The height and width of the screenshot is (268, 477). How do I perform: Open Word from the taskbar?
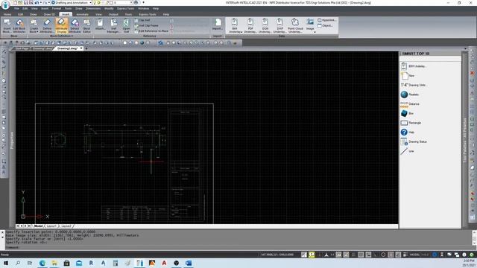point(189,263)
